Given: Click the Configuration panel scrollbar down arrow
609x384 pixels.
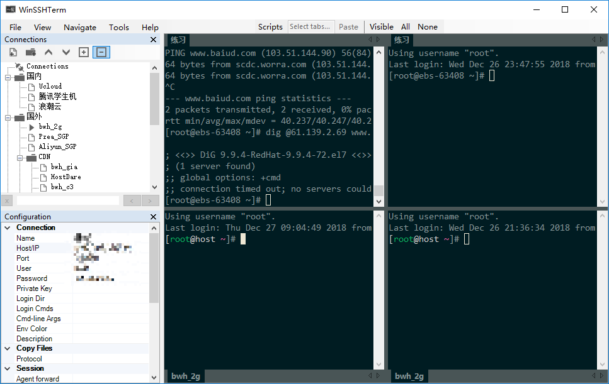Looking at the screenshot, I should (154, 378).
